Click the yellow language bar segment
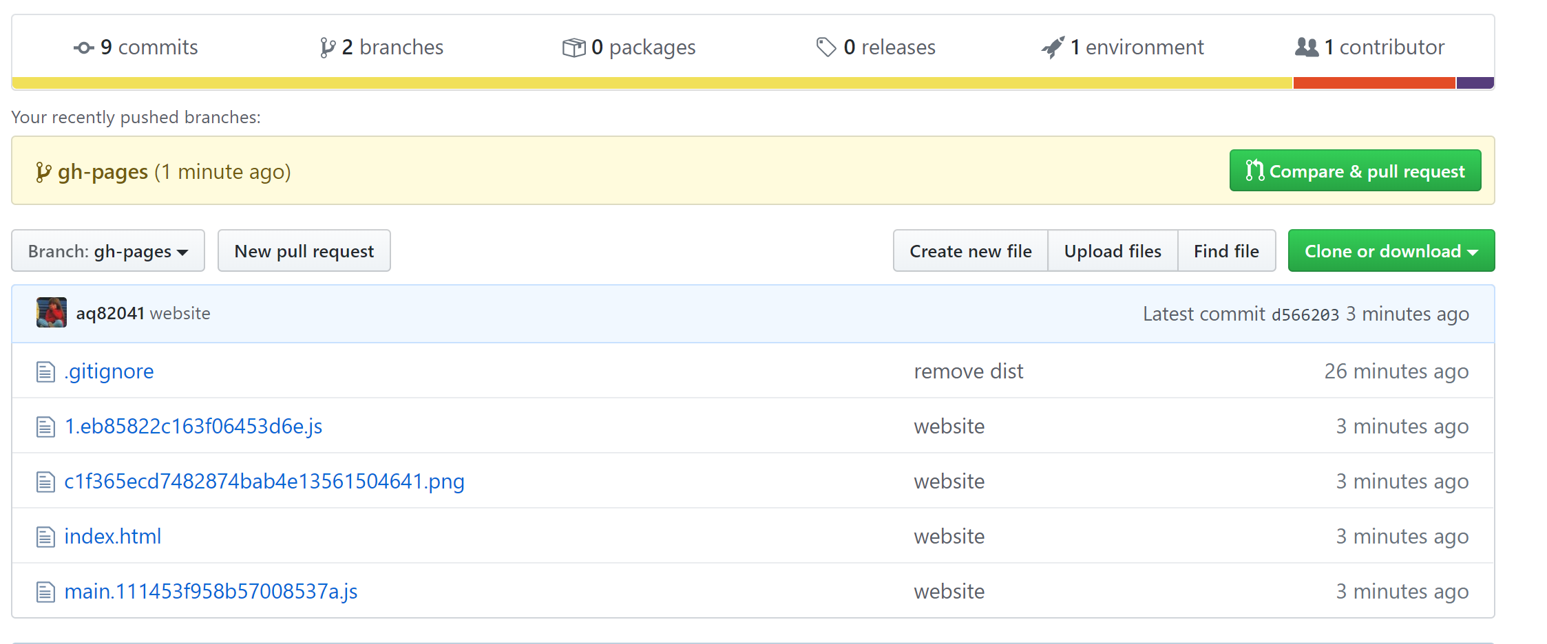Image resolution: width=1547 pixels, height=644 pixels. [x=652, y=83]
